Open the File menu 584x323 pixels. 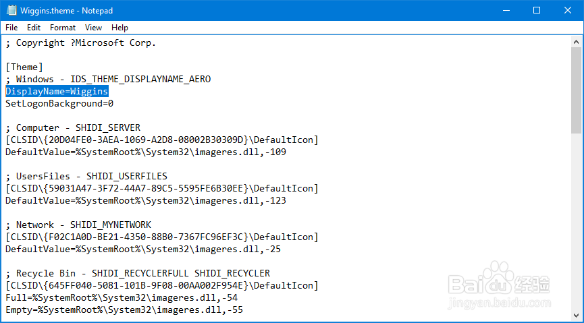click(11, 28)
